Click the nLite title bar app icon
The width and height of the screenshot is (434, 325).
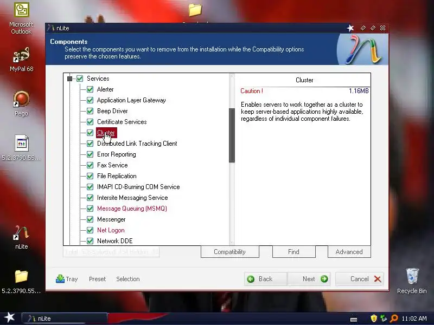point(50,28)
